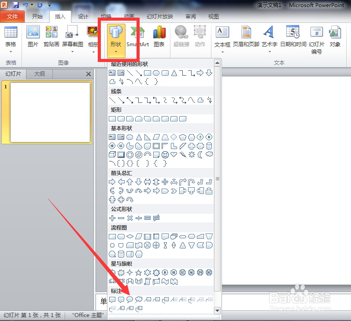This screenshot has width=351, height=321.
Task: Select the rectangular callout shape under 标注
Action: click(112, 299)
